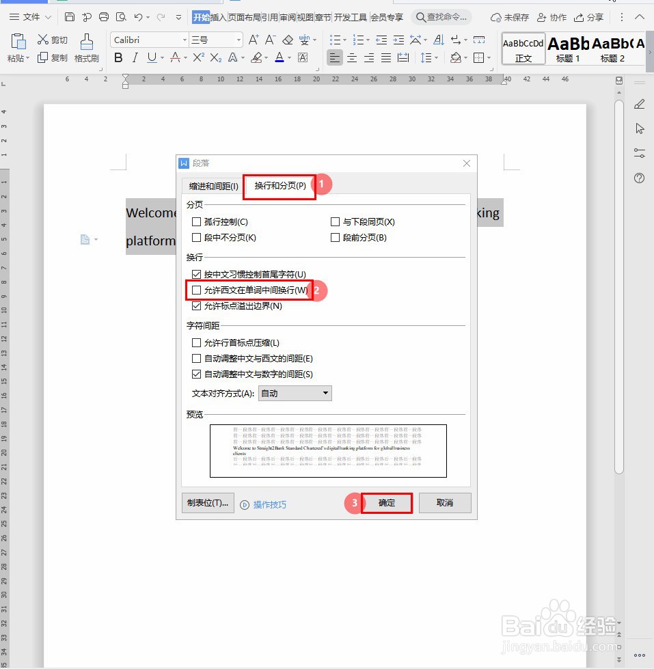Open the 审阅 ribbon tab
The width and height of the screenshot is (654, 669).
pyautogui.click(x=287, y=17)
